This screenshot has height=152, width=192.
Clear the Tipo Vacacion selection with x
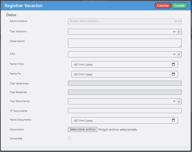[179, 32]
